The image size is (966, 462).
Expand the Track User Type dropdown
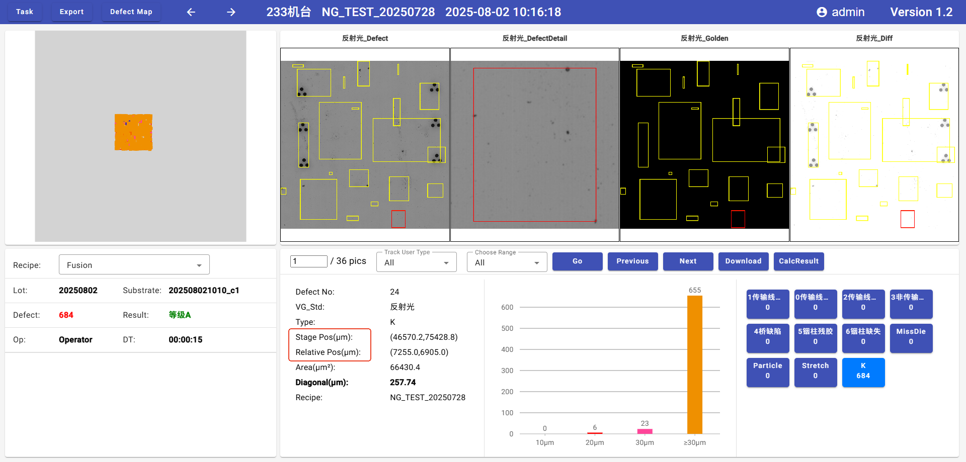(416, 262)
